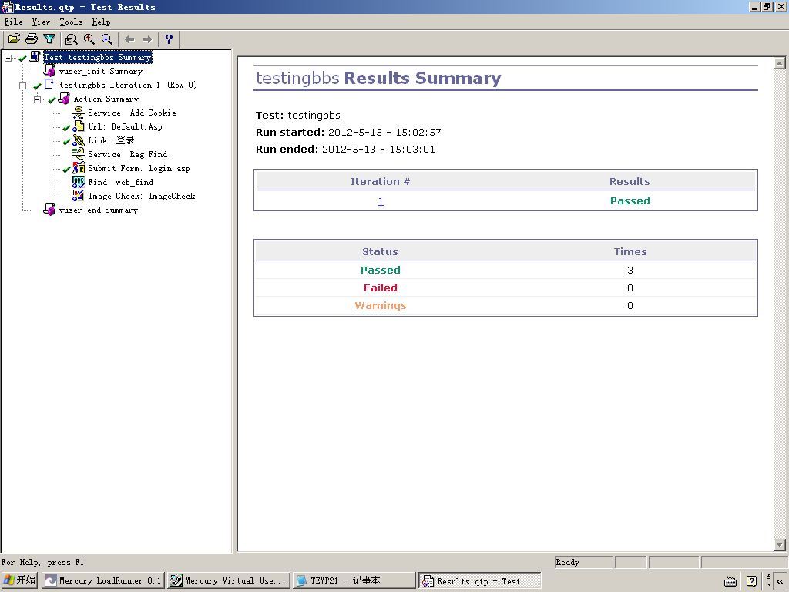Select Service: Add Cookie tree row
Viewport: 789px width, 592px height.
[x=132, y=113]
